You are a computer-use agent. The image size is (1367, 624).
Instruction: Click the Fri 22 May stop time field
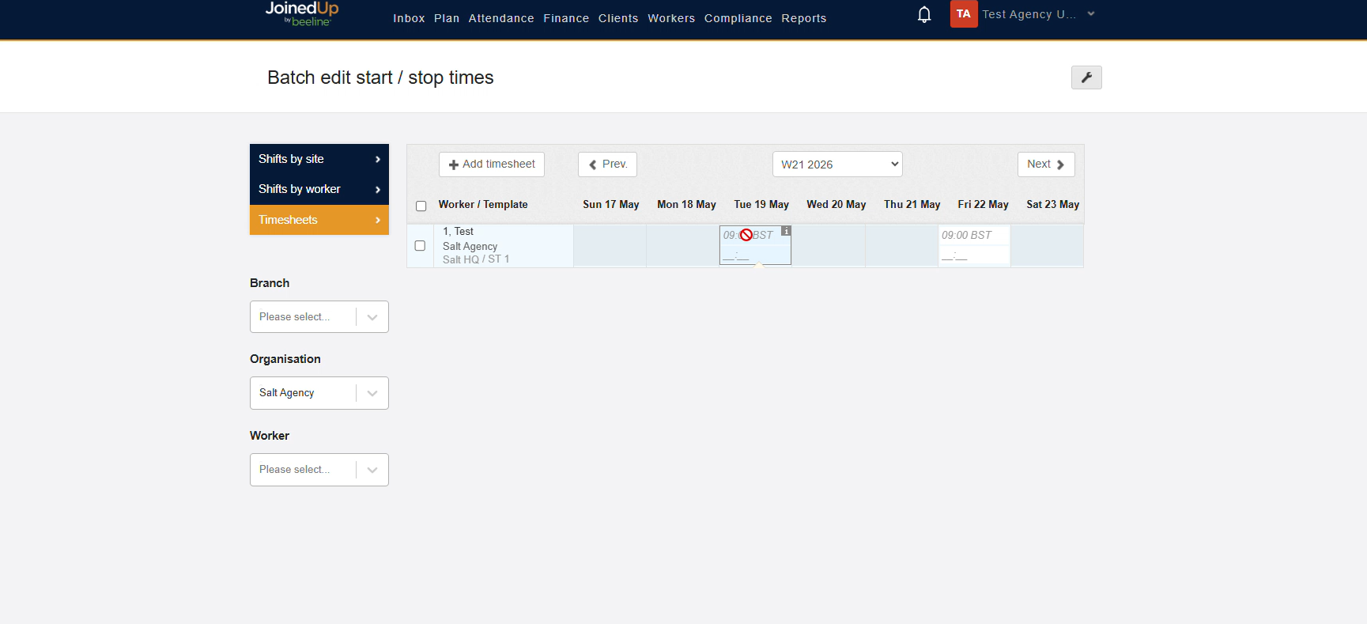pos(974,255)
